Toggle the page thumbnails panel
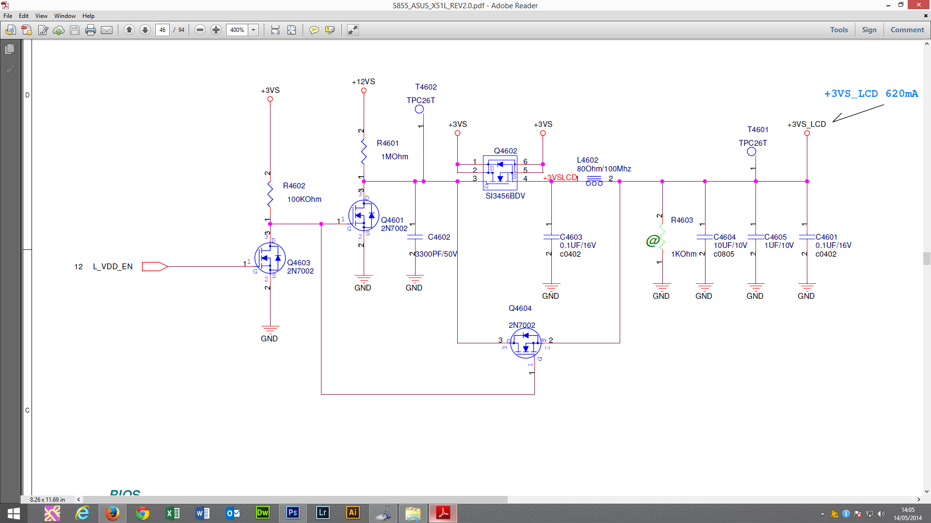This screenshot has height=523, width=931. 9,49
